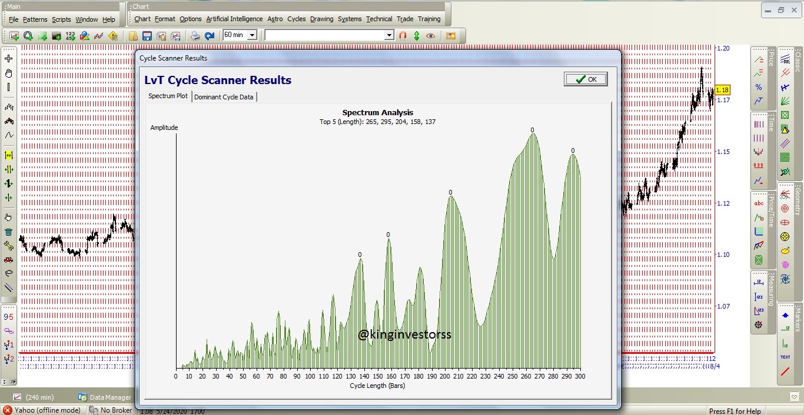Image resolution: width=804 pixels, height=415 pixels.
Task: Toggle chart visibility with the eye icon
Action: (430, 35)
